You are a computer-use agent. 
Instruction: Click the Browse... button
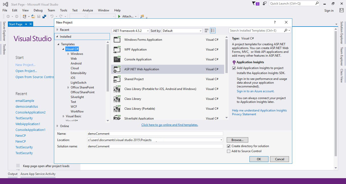click(x=237, y=140)
